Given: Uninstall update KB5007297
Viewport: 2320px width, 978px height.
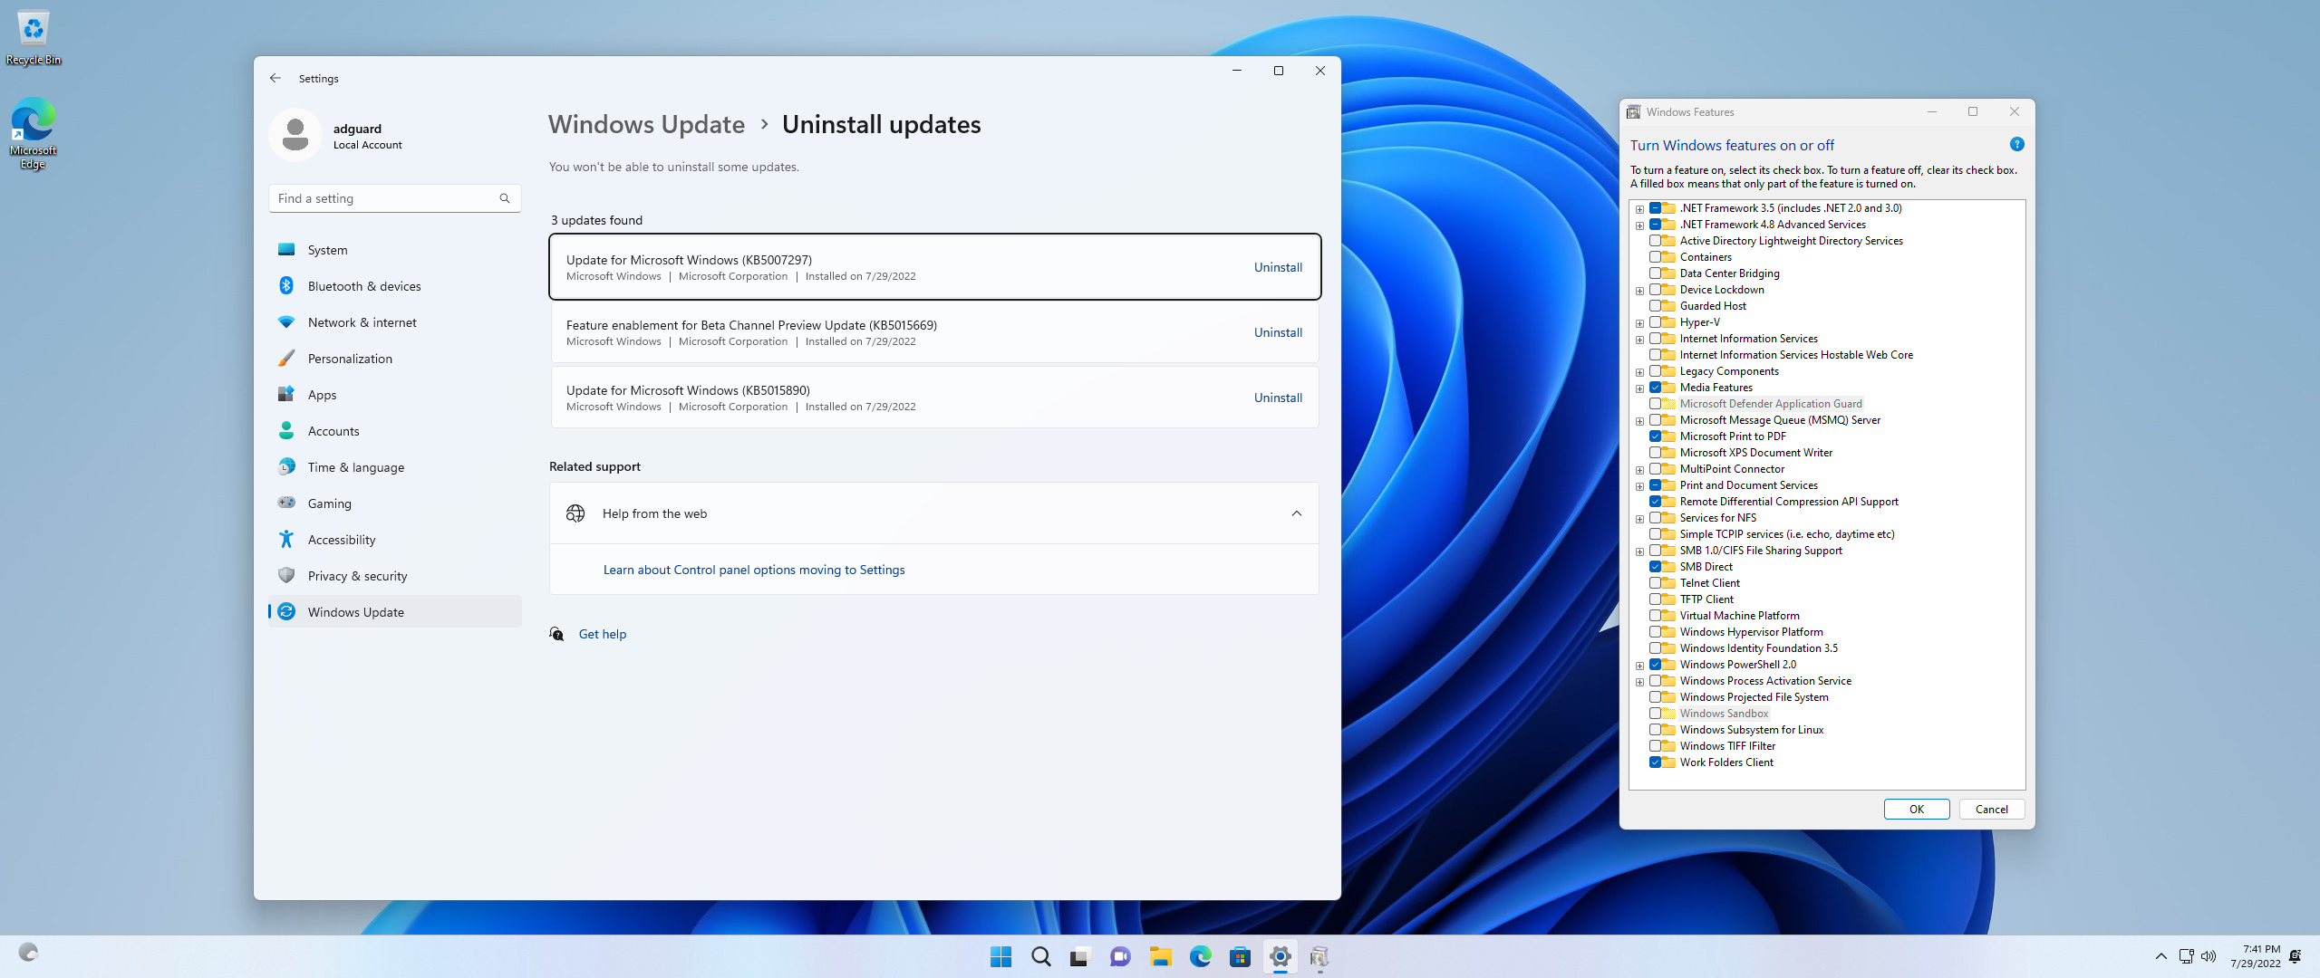Looking at the screenshot, I should 1278,267.
